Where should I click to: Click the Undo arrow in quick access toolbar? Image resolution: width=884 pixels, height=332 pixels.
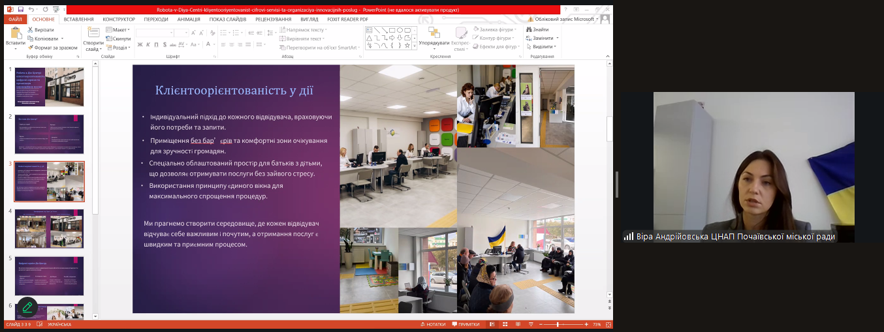point(32,10)
